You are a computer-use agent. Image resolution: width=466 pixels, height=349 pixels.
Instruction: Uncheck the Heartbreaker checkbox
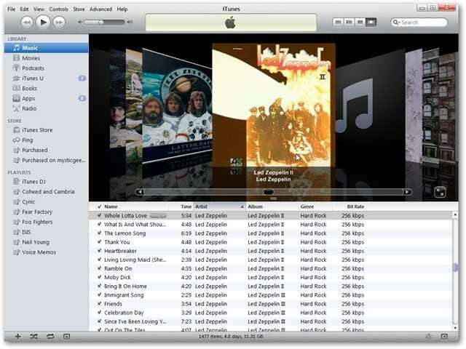click(99, 251)
